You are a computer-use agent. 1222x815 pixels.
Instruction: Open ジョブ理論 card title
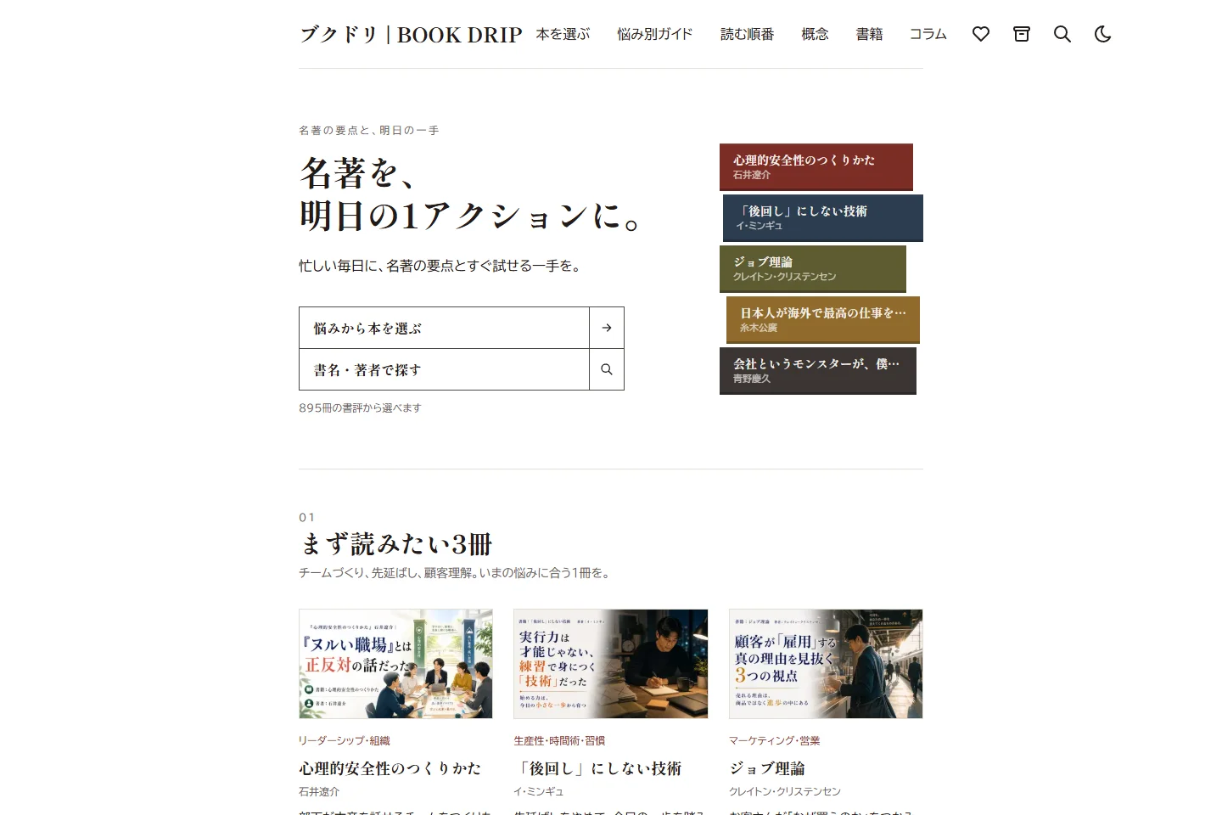coord(766,768)
